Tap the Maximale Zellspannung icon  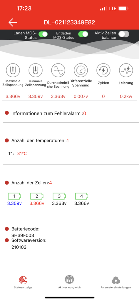[13, 70]
